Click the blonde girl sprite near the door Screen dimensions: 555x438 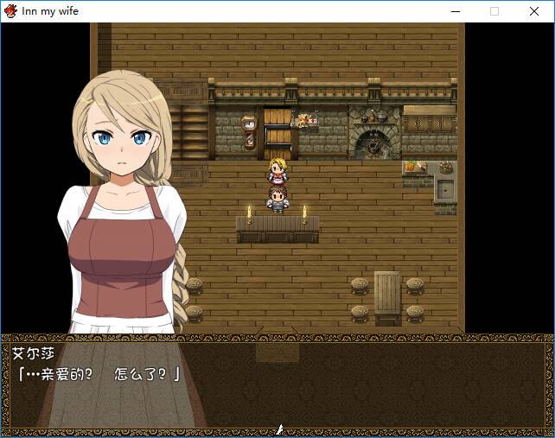(x=277, y=169)
